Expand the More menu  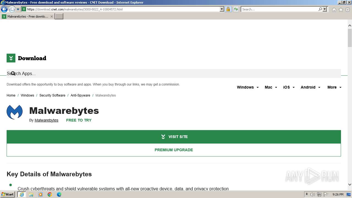[334, 87]
